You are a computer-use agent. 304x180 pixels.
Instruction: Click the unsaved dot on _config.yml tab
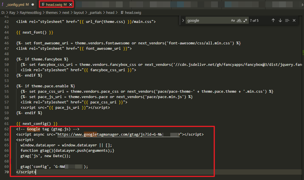(x=33, y=5)
